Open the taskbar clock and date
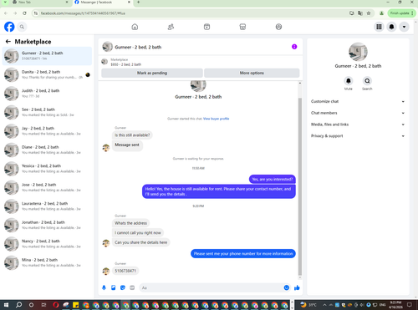The height and width of the screenshot is (310, 418). [x=395, y=305]
